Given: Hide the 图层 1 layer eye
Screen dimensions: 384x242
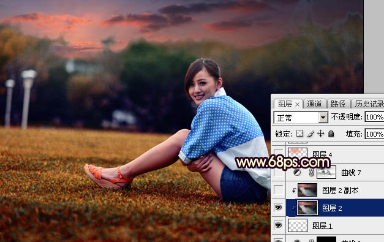Looking at the screenshot, I should [278, 225].
